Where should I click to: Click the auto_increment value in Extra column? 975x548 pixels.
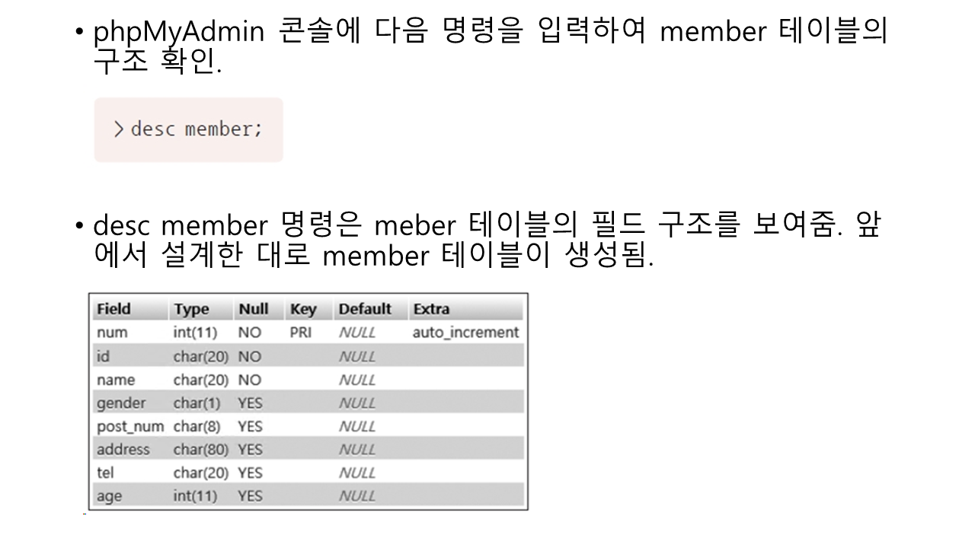(465, 333)
